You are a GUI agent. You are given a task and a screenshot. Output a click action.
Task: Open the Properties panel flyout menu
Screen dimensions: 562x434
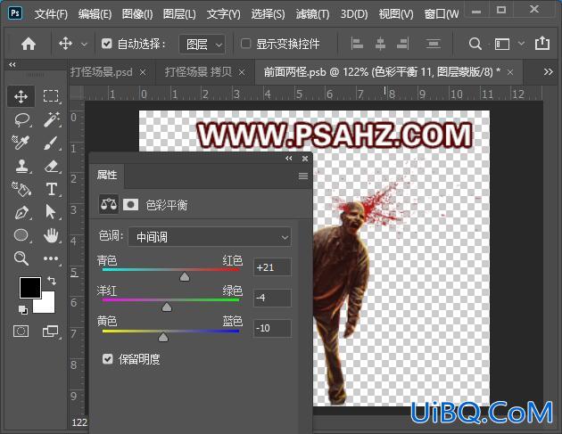pos(303,176)
